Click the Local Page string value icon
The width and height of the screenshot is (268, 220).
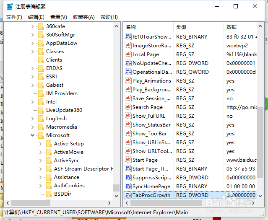click(x=128, y=54)
